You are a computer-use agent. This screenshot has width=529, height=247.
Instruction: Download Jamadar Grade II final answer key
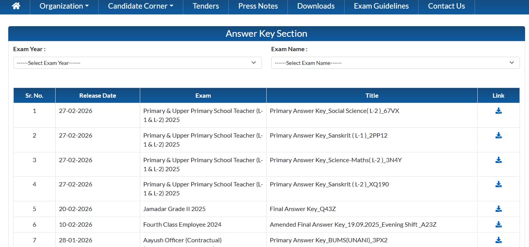498,209
